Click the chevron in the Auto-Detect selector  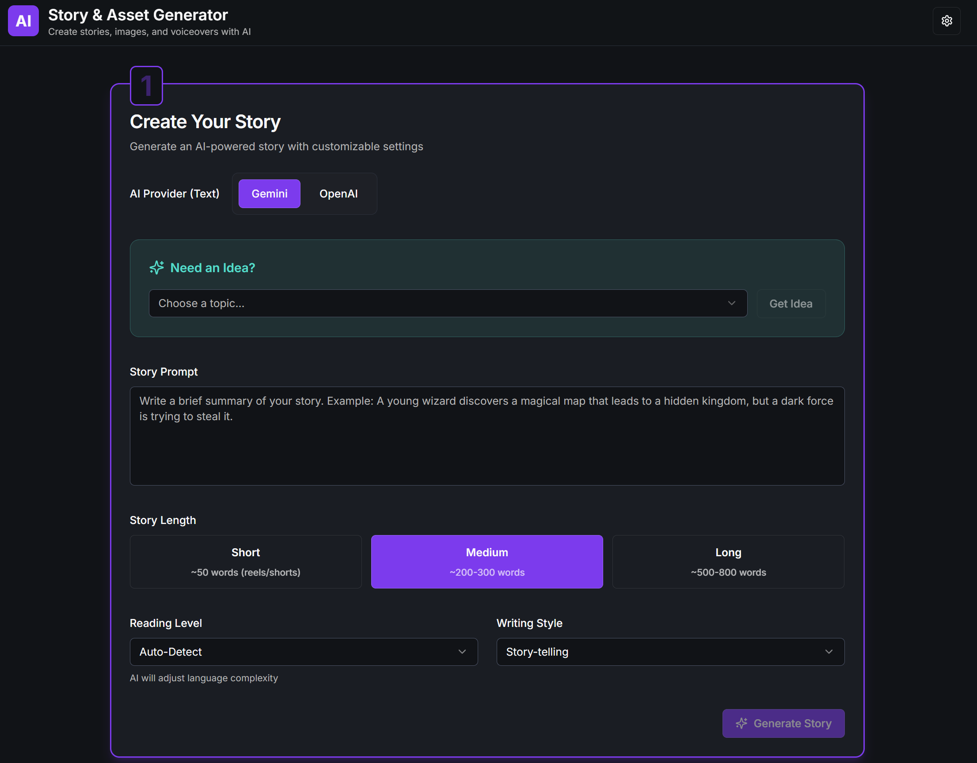coord(463,652)
